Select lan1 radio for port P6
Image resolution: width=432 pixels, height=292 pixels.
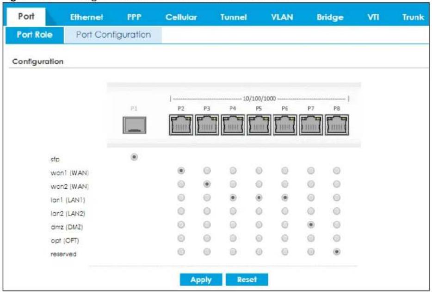click(x=285, y=198)
